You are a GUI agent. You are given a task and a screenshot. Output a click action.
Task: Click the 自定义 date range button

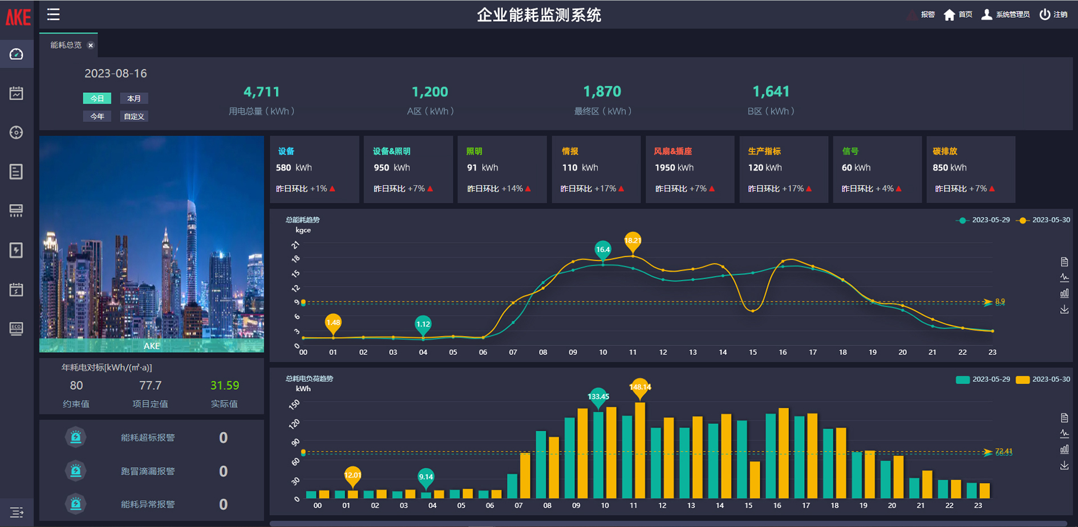[x=134, y=116]
